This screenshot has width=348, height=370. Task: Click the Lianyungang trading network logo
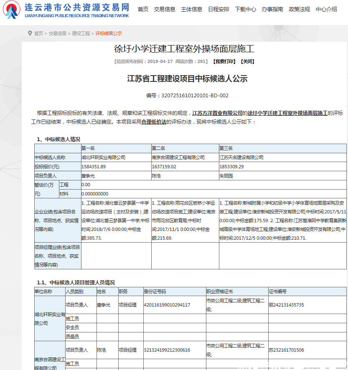pyautogui.click(x=66, y=10)
